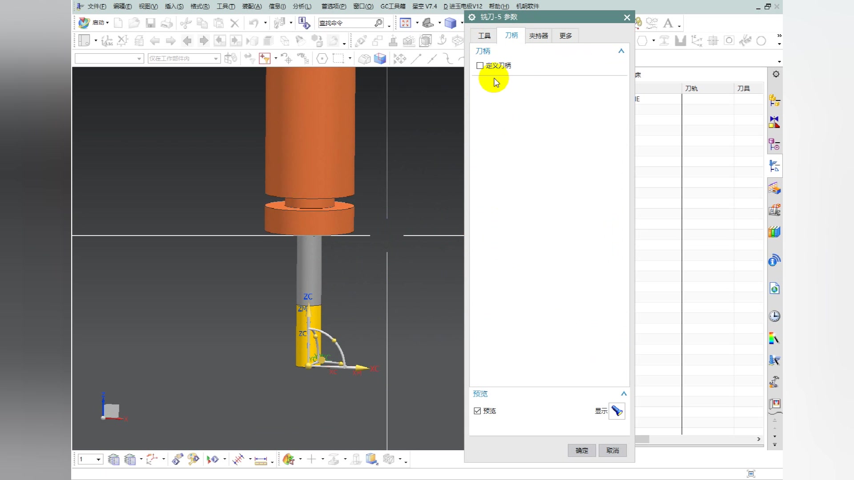
Task: Click the 取消 button
Action: click(612, 451)
